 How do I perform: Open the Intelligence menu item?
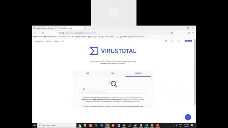click(x=39, y=41)
